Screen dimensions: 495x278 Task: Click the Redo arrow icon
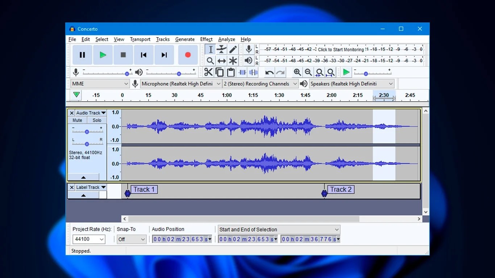280,72
